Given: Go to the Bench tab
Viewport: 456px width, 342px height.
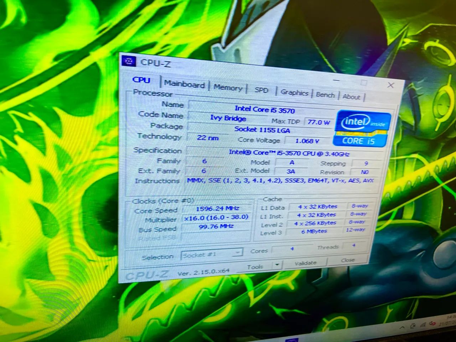Looking at the screenshot, I should pos(325,95).
